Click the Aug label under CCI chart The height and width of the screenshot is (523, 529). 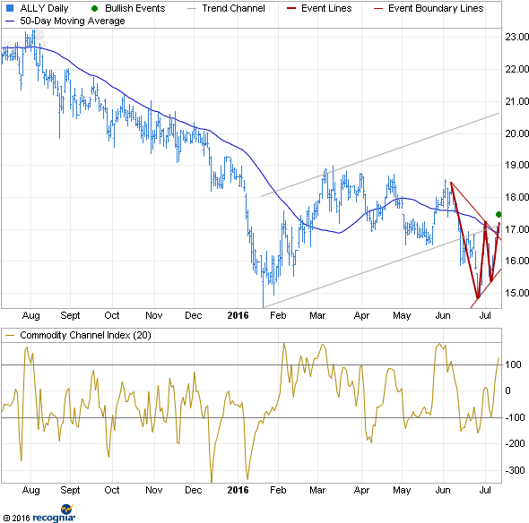pyautogui.click(x=31, y=490)
